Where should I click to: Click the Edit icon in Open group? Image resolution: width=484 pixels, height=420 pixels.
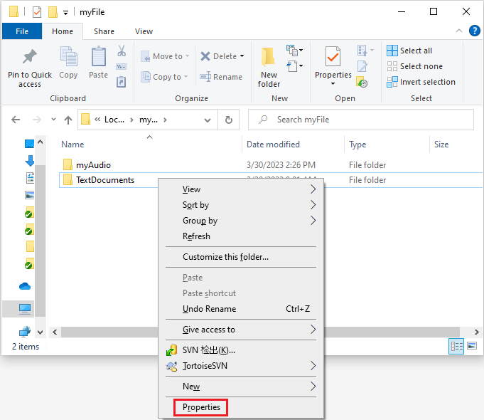[362, 66]
